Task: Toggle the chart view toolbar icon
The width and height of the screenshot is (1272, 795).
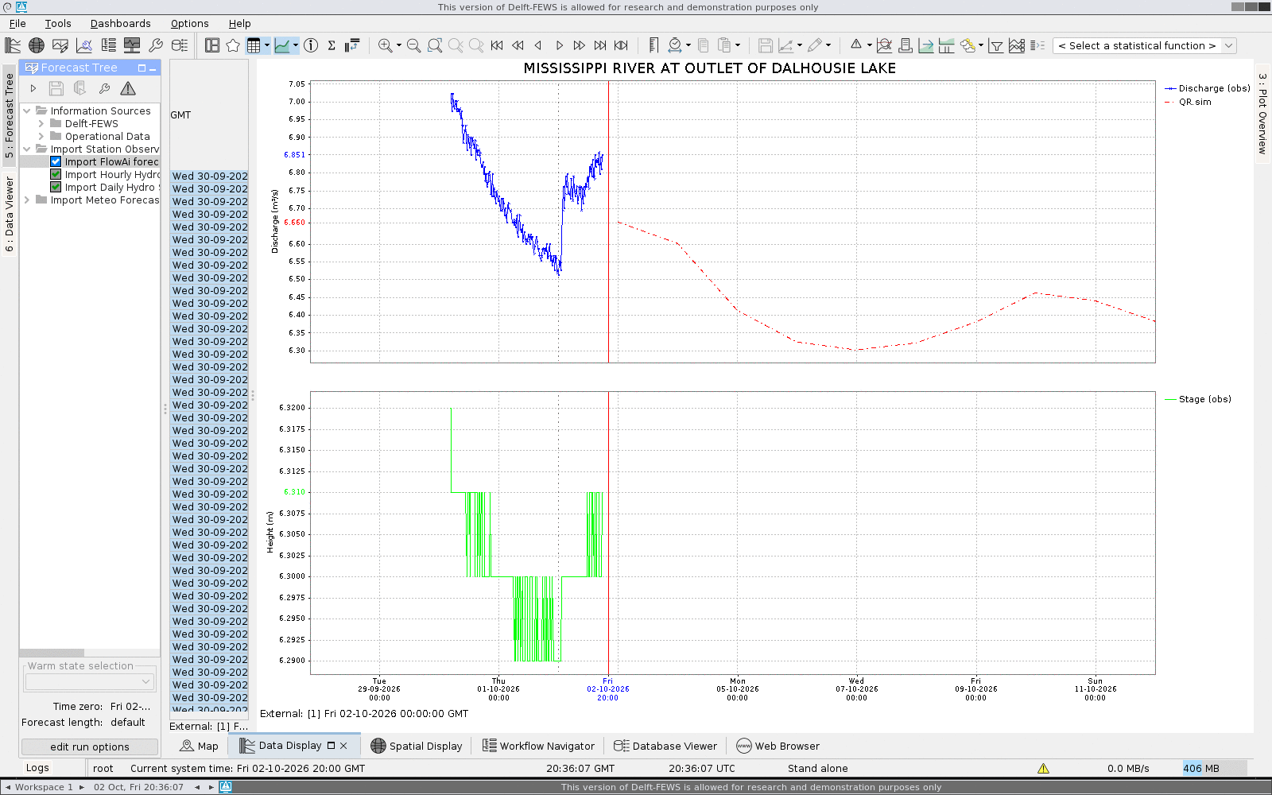Action: [x=282, y=45]
